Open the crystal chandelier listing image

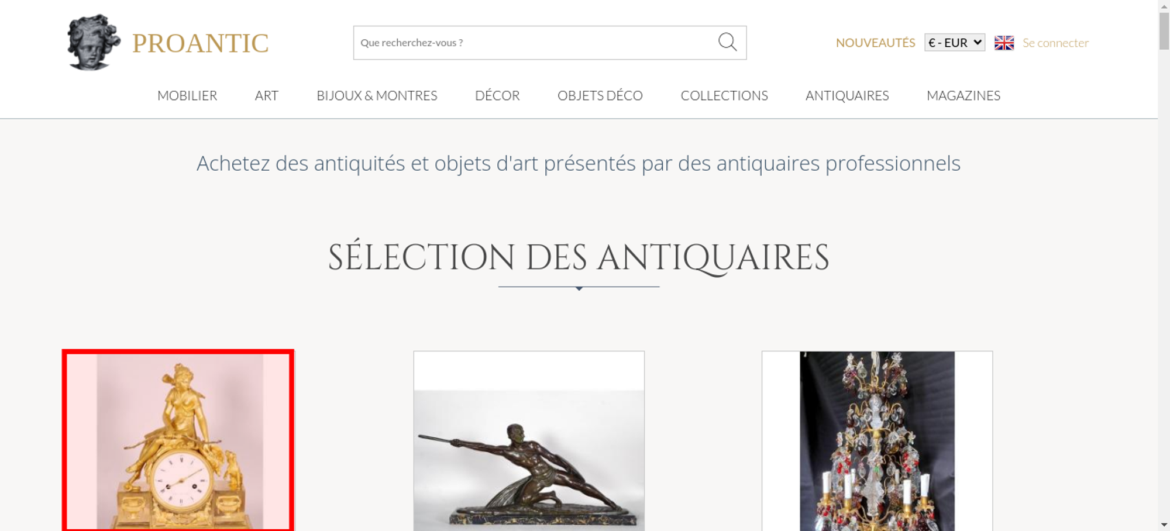[877, 441]
